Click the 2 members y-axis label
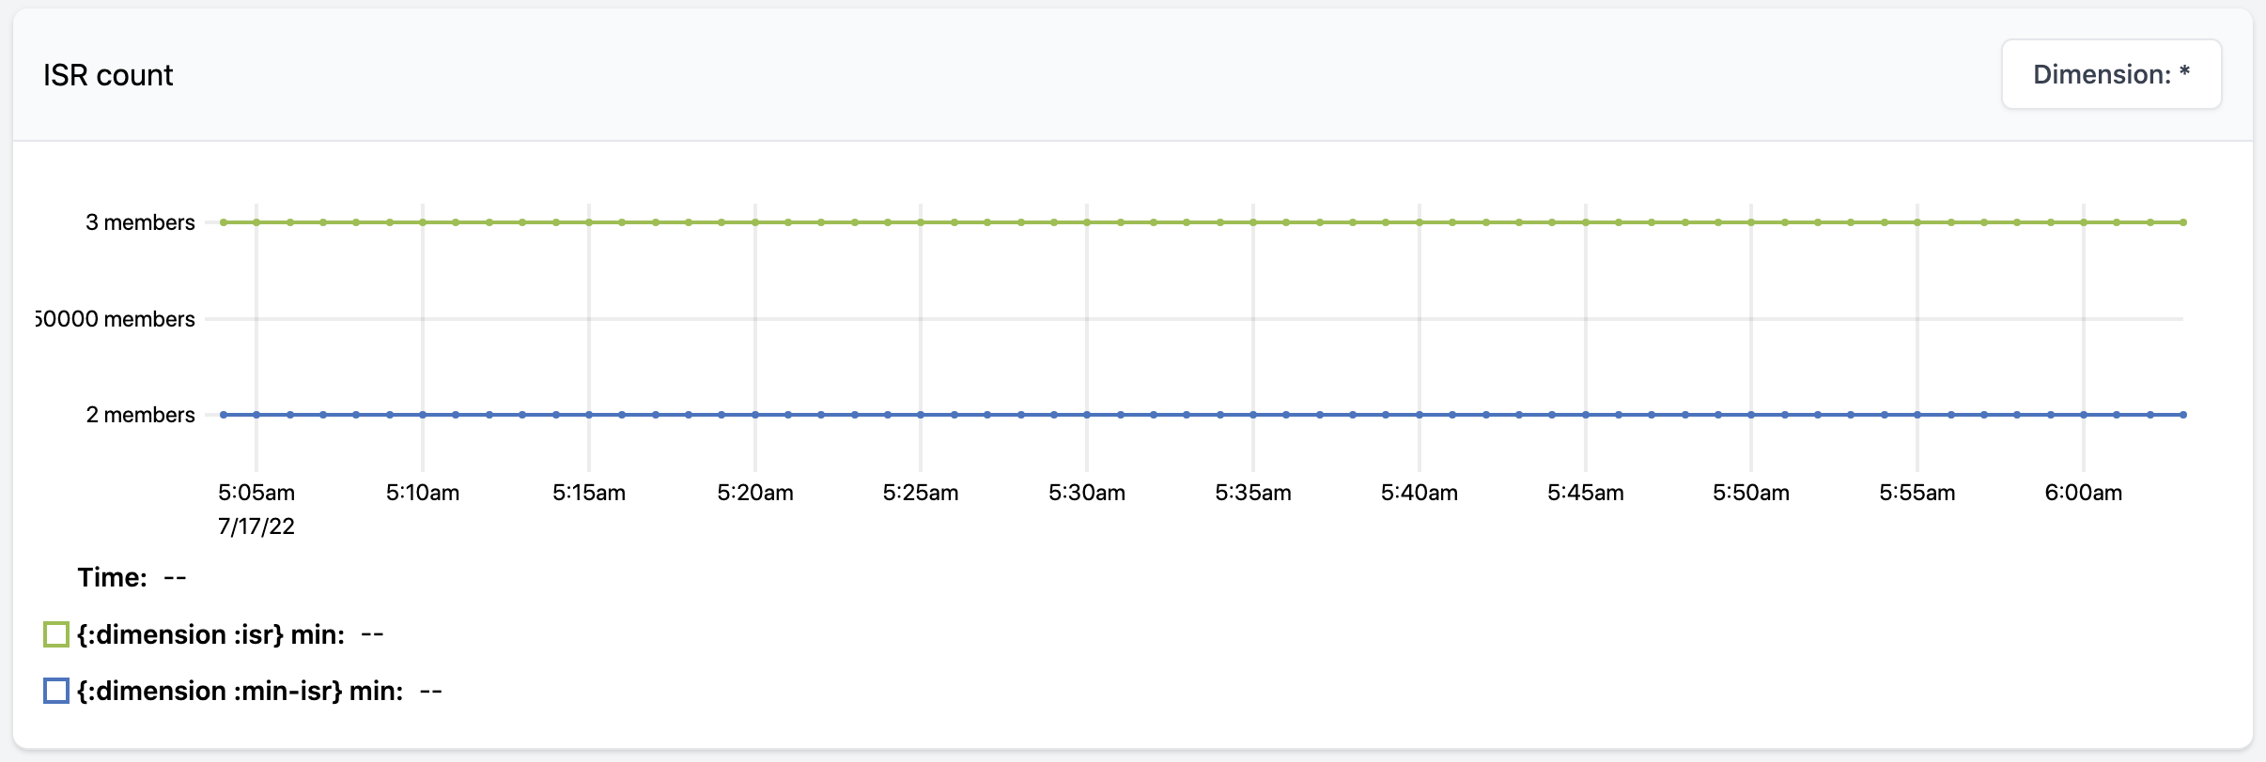The image size is (2266, 762). [140, 415]
